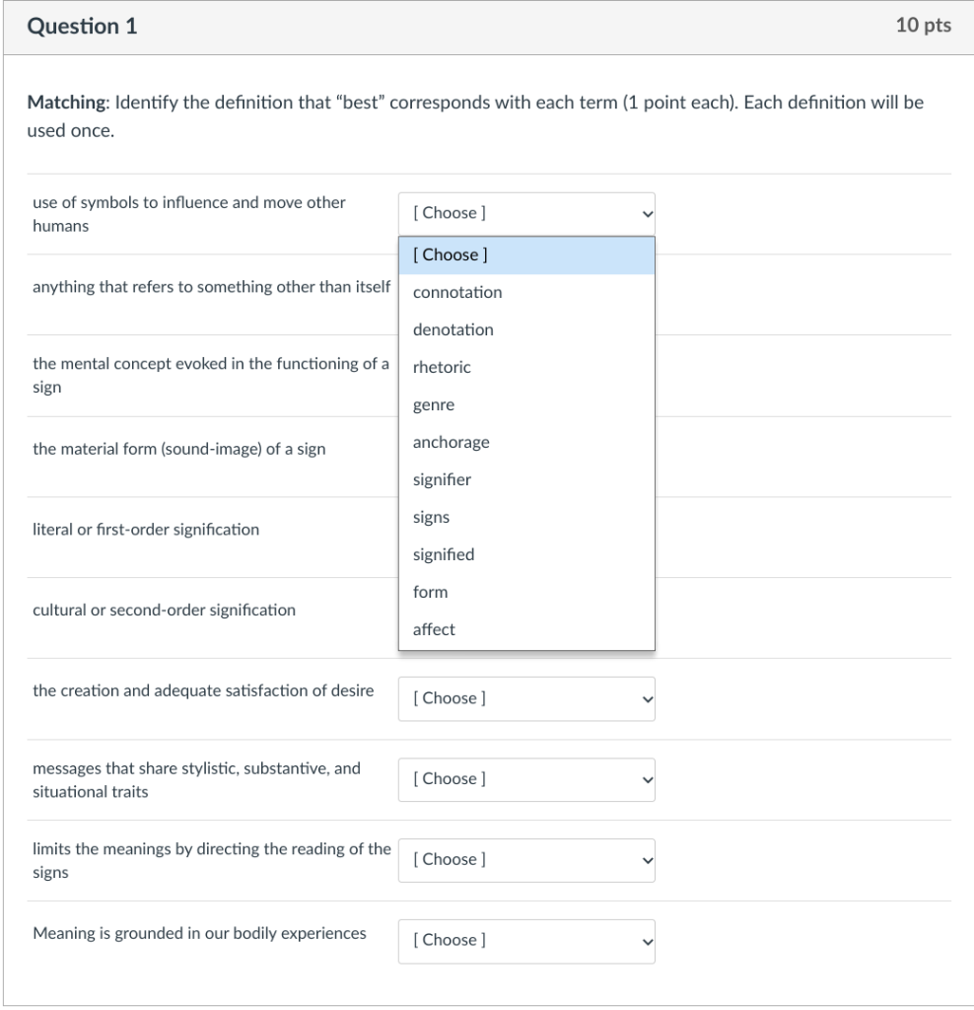This screenshot has height=1010, width=974.
Task: Select 'signifier' dropdown entry
Action: point(526,479)
